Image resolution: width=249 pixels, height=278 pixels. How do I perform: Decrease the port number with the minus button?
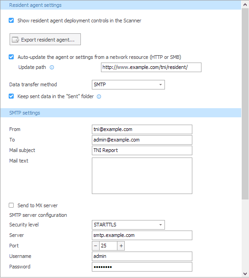(x=95, y=246)
